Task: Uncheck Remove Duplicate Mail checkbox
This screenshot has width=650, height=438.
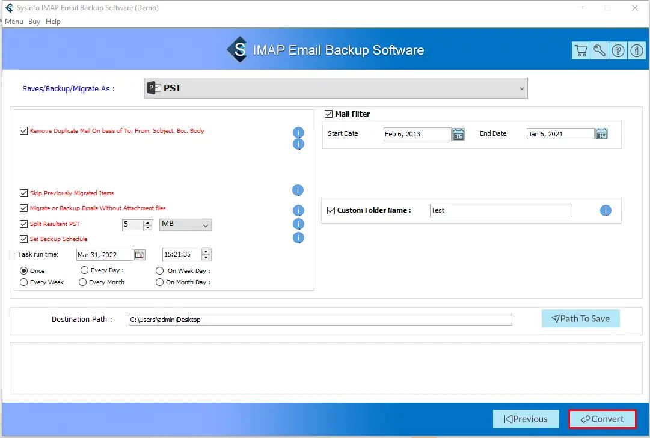Action: coord(24,130)
